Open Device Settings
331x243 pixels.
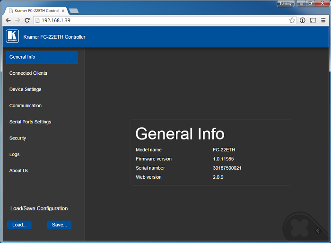click(26, 89)
